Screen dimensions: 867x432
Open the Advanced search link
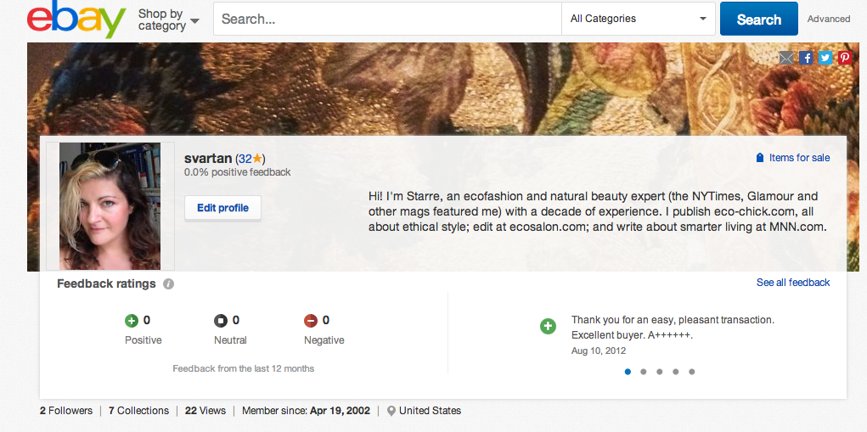pos(829,19)
